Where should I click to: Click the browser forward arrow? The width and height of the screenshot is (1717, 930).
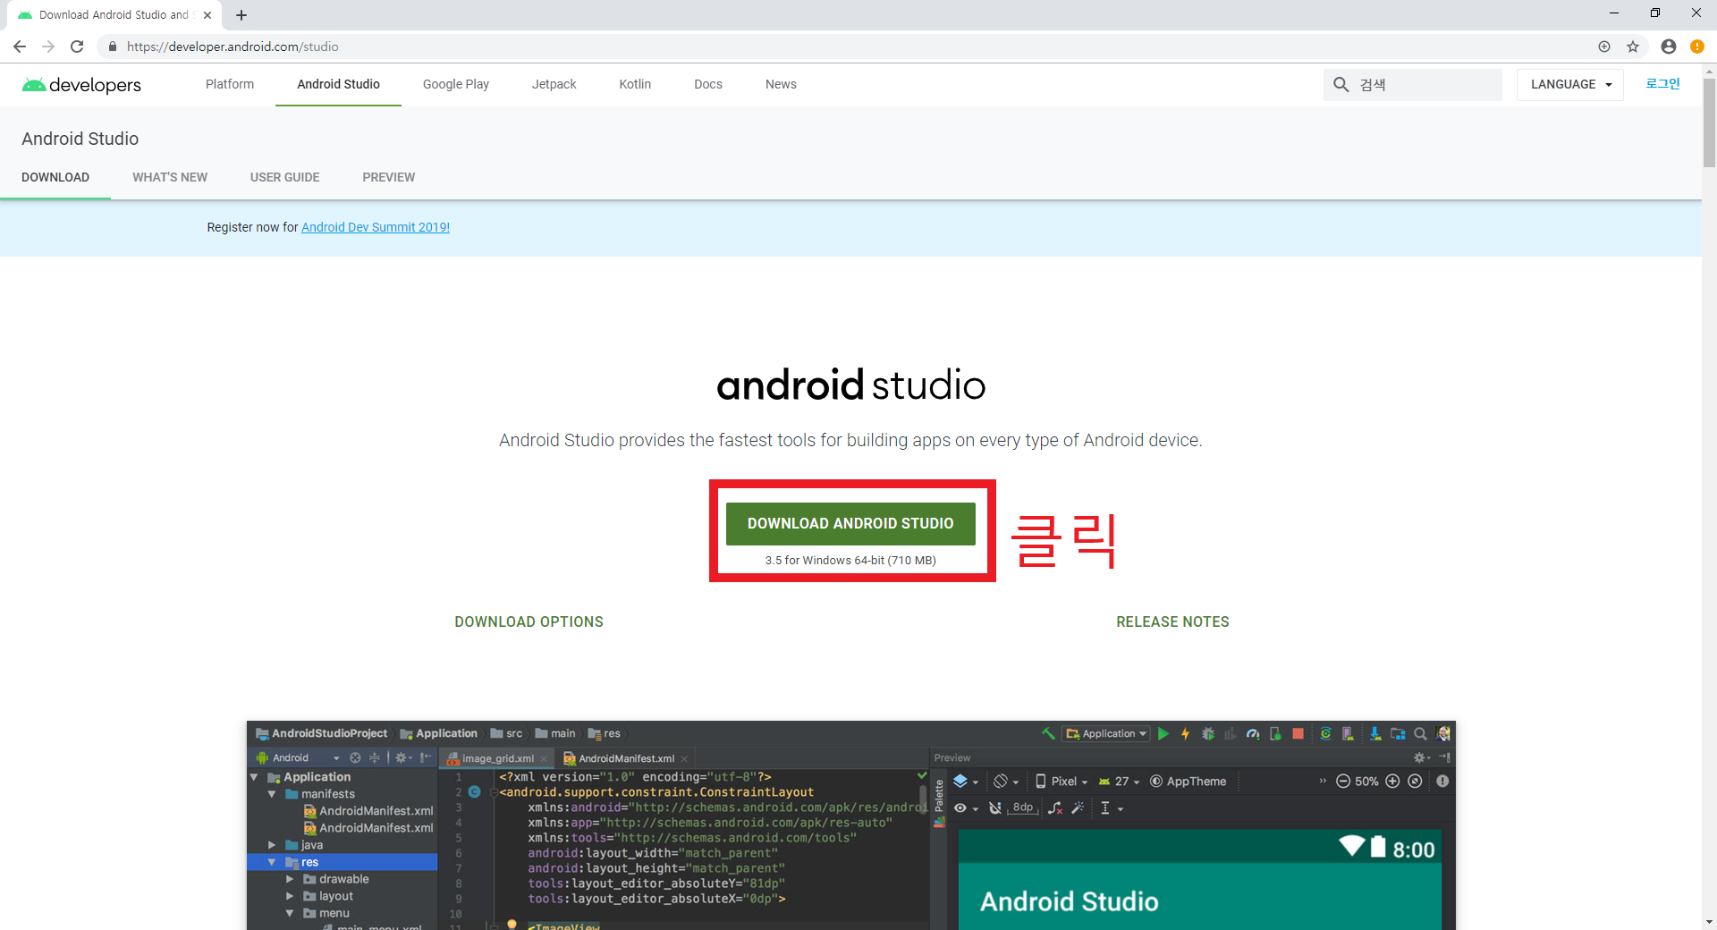pos(48,46)
